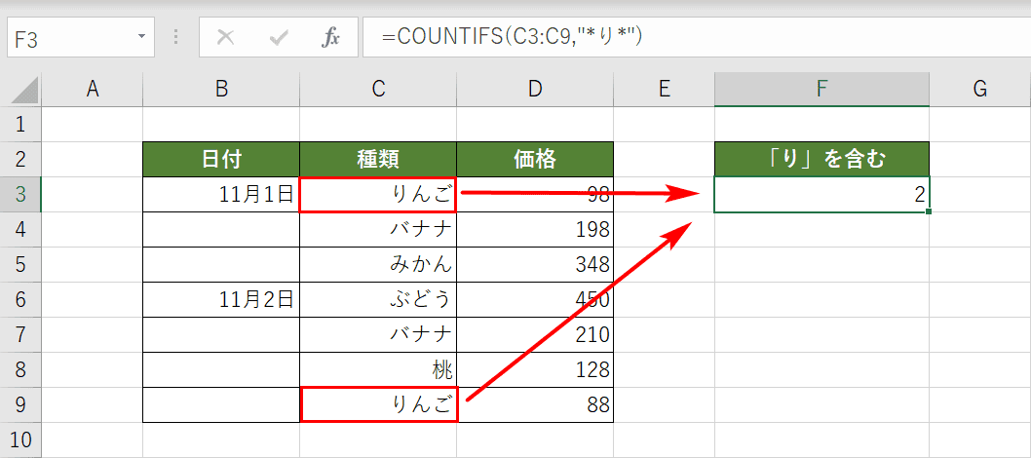Screen dimensions: 1031x458
Task: Select row 3 header
Action: point(20,195)
